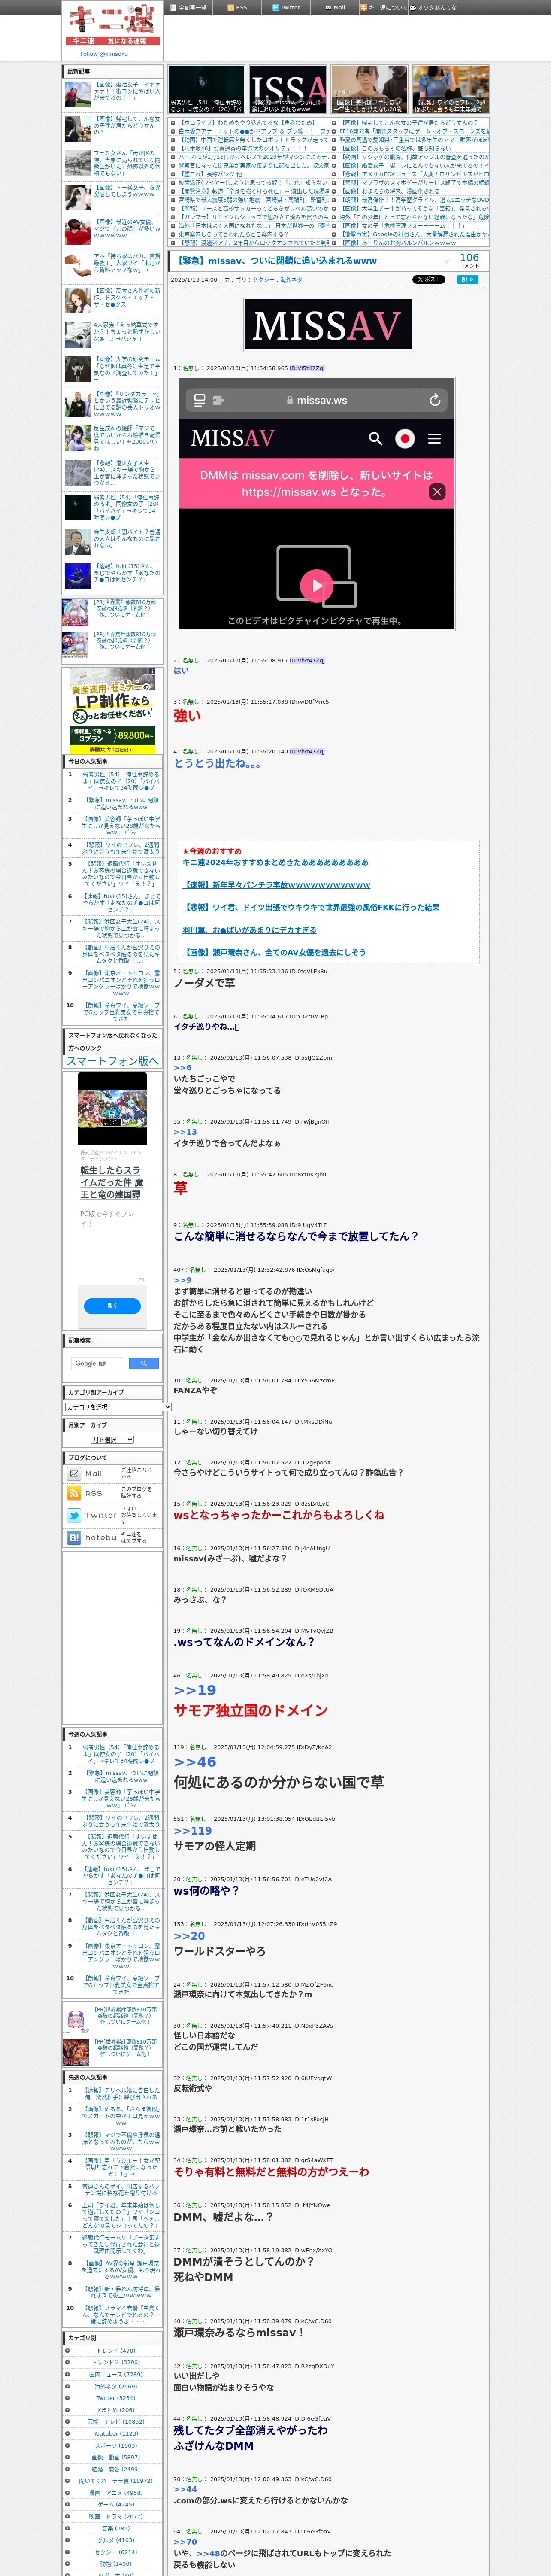Open Twitter (3234) category link
Image resolution: width=551 pixels, height=2576 pixels.
point(115,2398)
